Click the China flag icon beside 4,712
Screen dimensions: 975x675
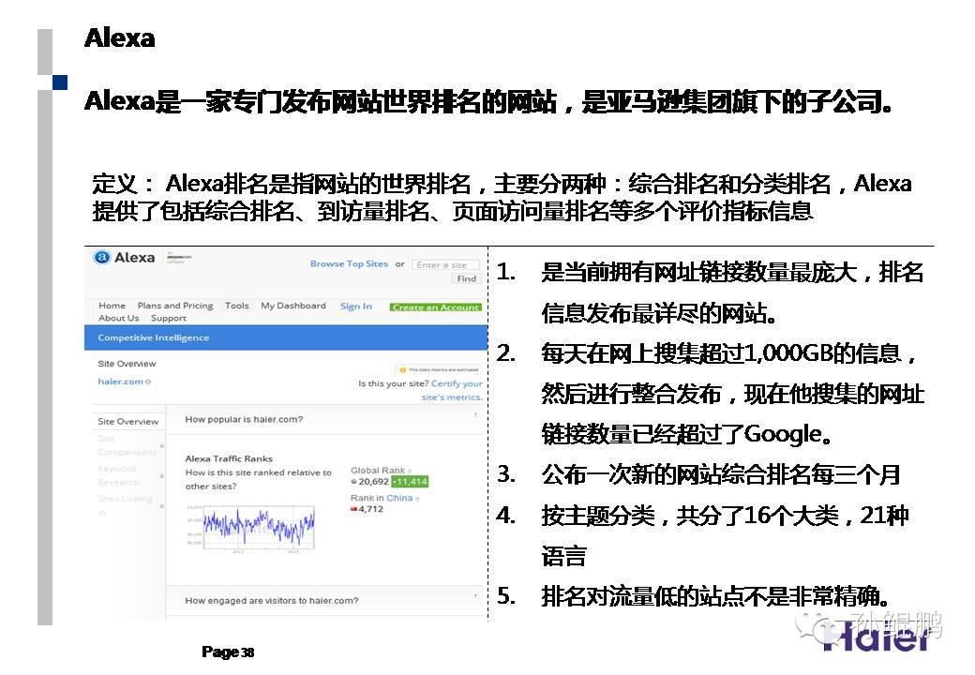(353, 509)
